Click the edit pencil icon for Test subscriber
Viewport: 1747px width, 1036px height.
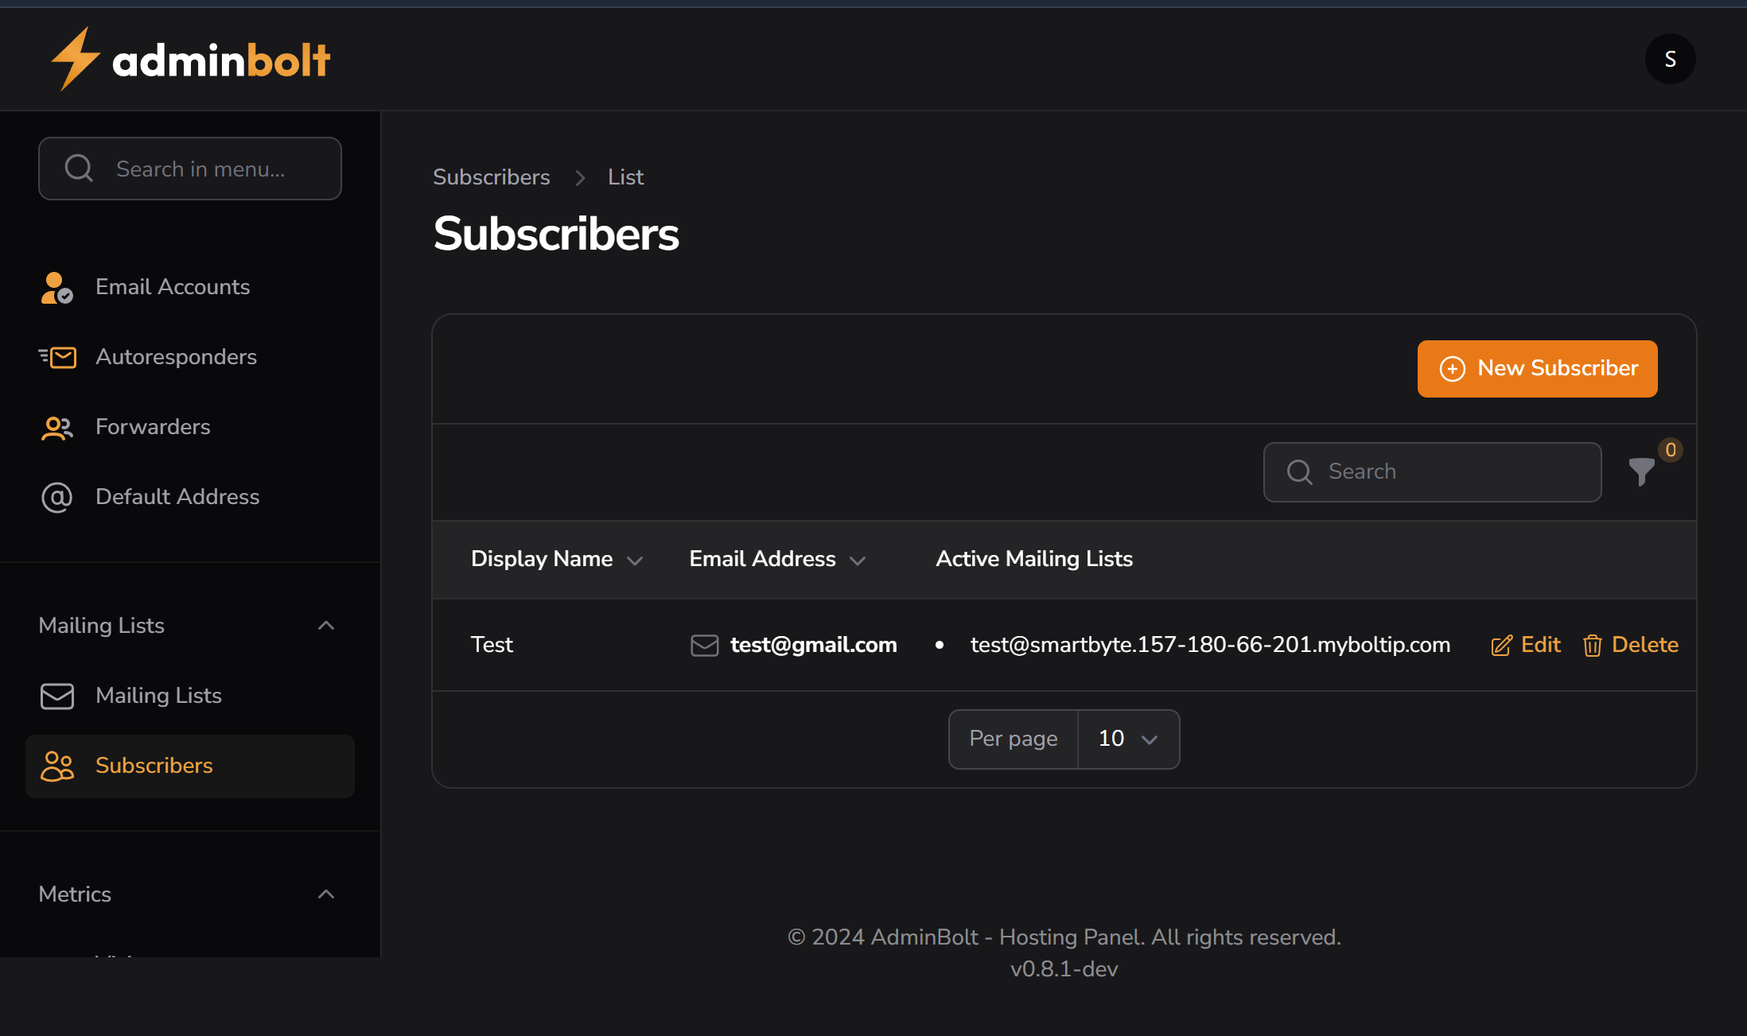(1500, 646)
